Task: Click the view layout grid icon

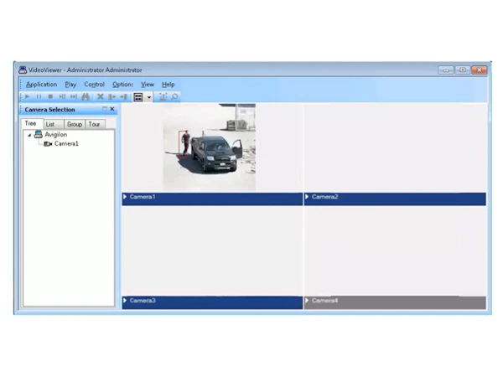Action: 138,97
